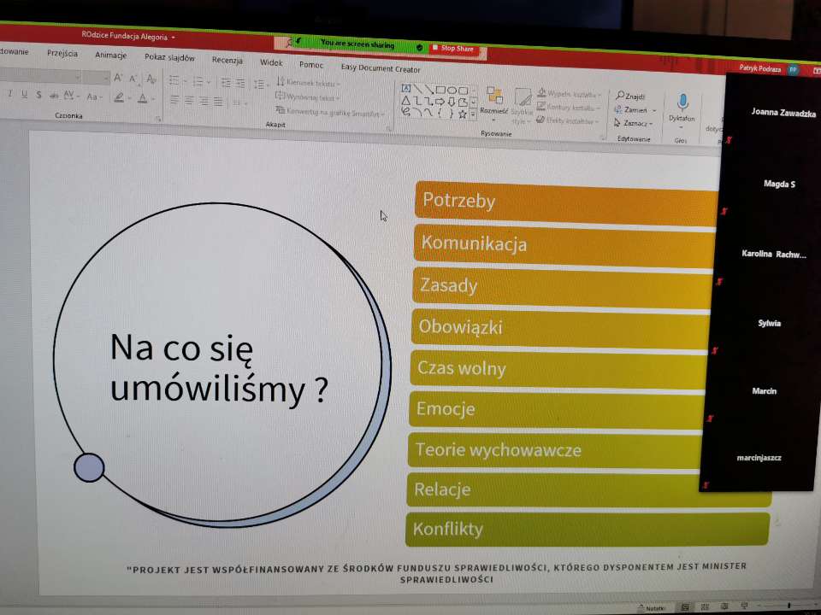Click Stop Share in Zoom bar
This screenshot has width=821, height=615.
click(453, 49)
